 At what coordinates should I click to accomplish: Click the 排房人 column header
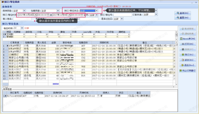(x=106, y=93)
